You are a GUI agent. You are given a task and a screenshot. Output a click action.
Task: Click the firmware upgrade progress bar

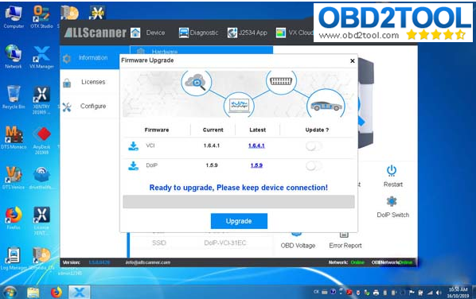(x=239, y=202)
